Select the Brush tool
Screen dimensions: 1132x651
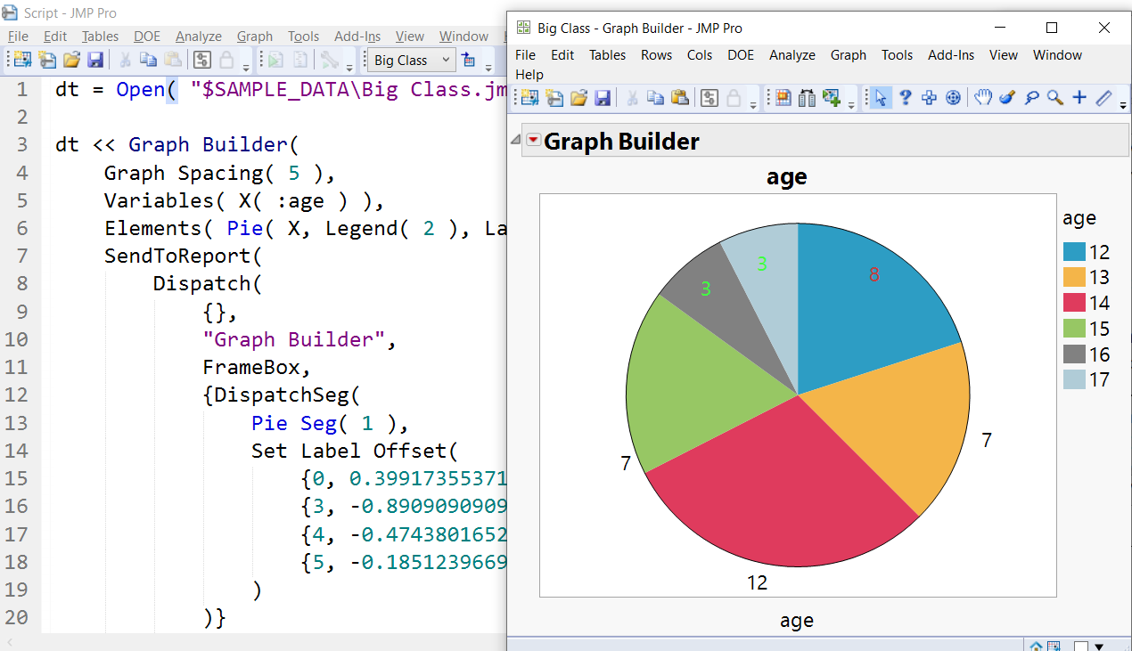[1006, 97]
